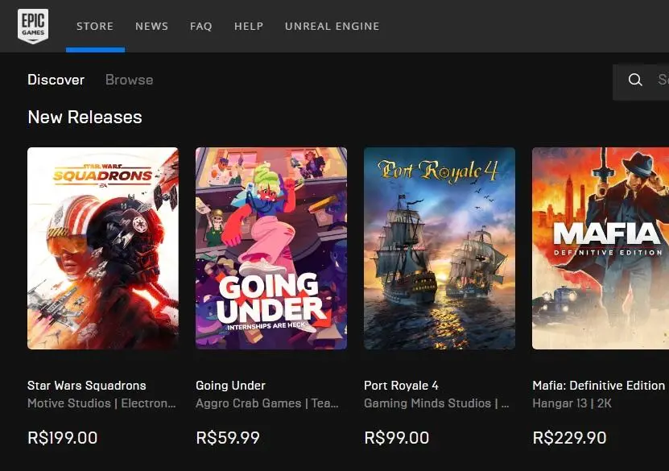Open the Port Royale 4 store page
This screenshot has width=669, height=471.
click(401, 385)
